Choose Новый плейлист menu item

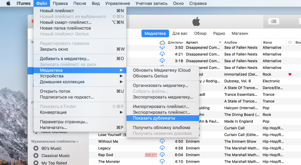click(x=80, y=11)
